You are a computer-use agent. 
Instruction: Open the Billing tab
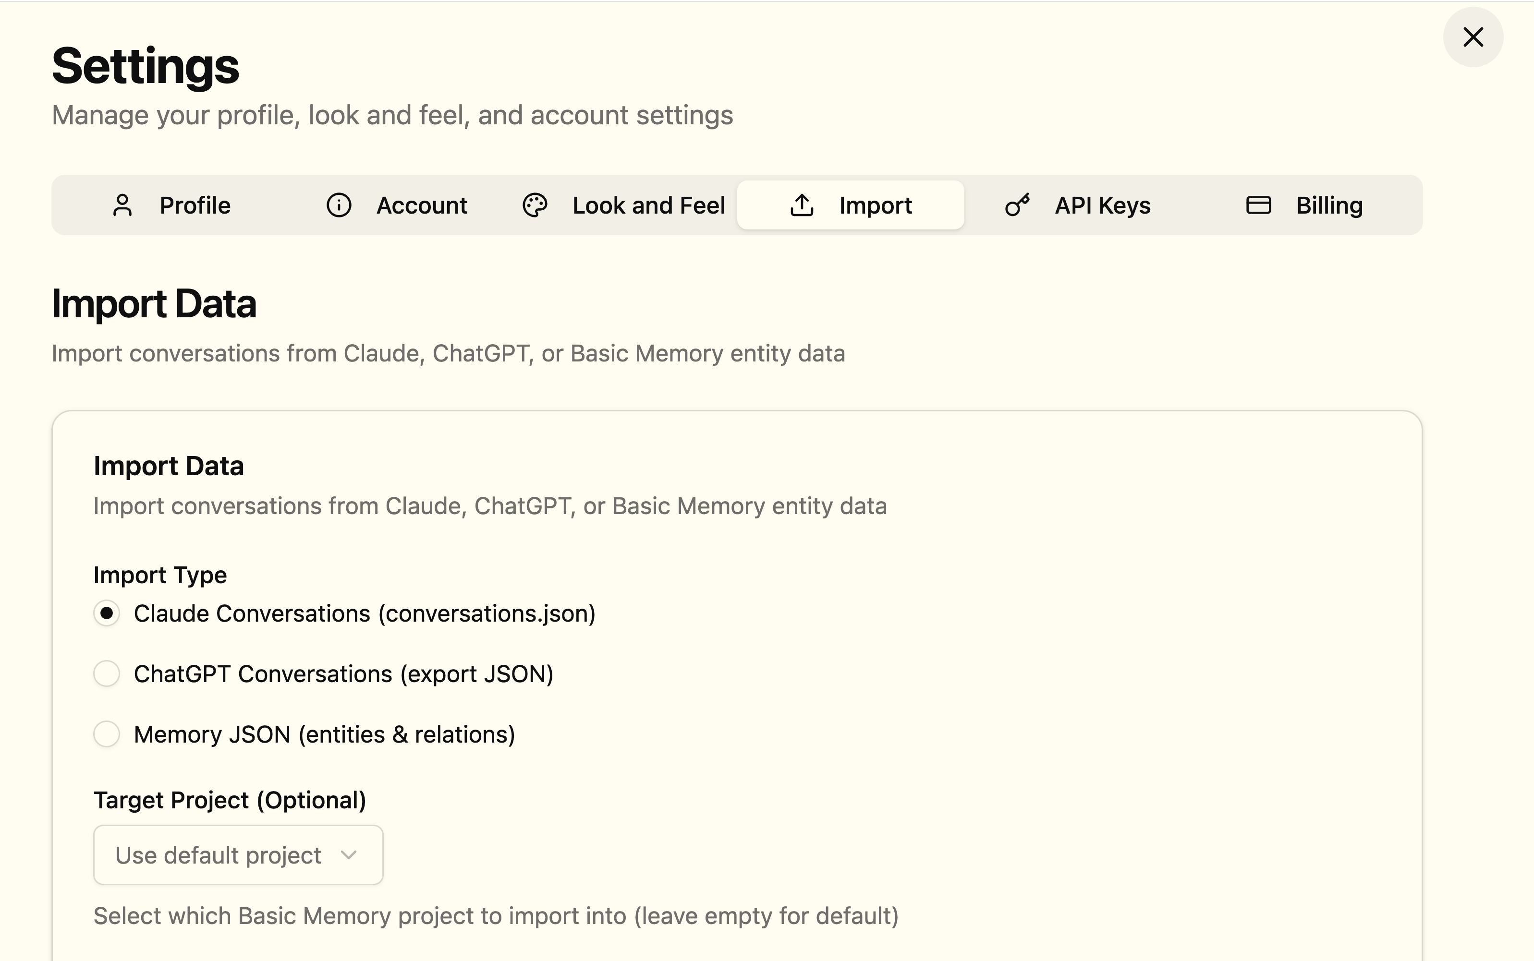pyautogui.click(x=1328, y=205)
